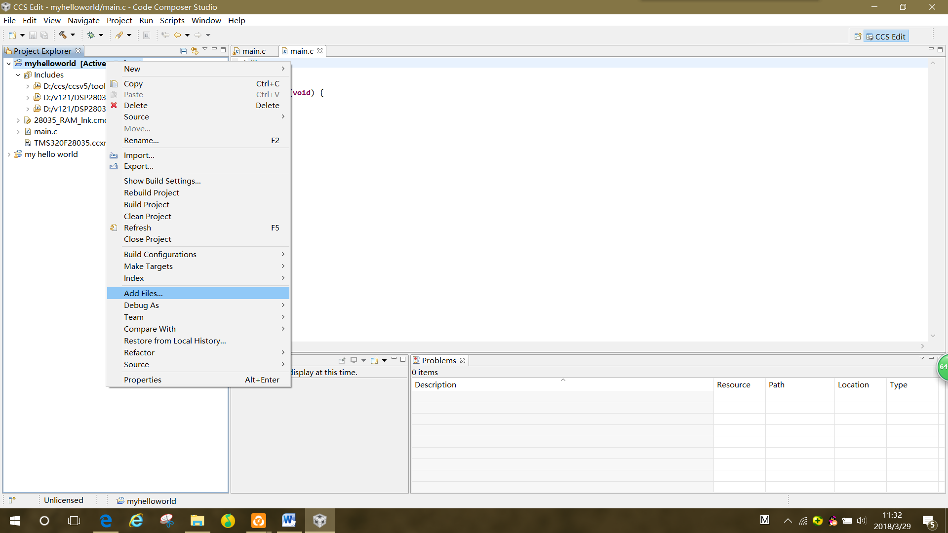Screen dimensions: 948x533
Task: Click the Scripts menu item
Action: click(171, 20)
